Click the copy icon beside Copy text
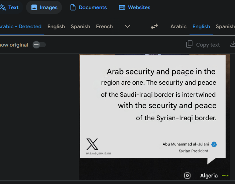The image size is (235, 184). pyautogui.click(x=189, y=44)
